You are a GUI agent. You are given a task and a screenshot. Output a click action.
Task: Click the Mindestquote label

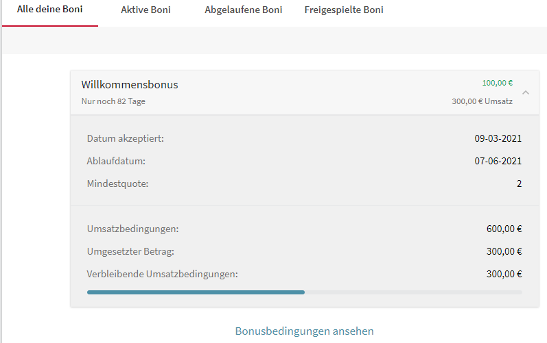(118, 183)
